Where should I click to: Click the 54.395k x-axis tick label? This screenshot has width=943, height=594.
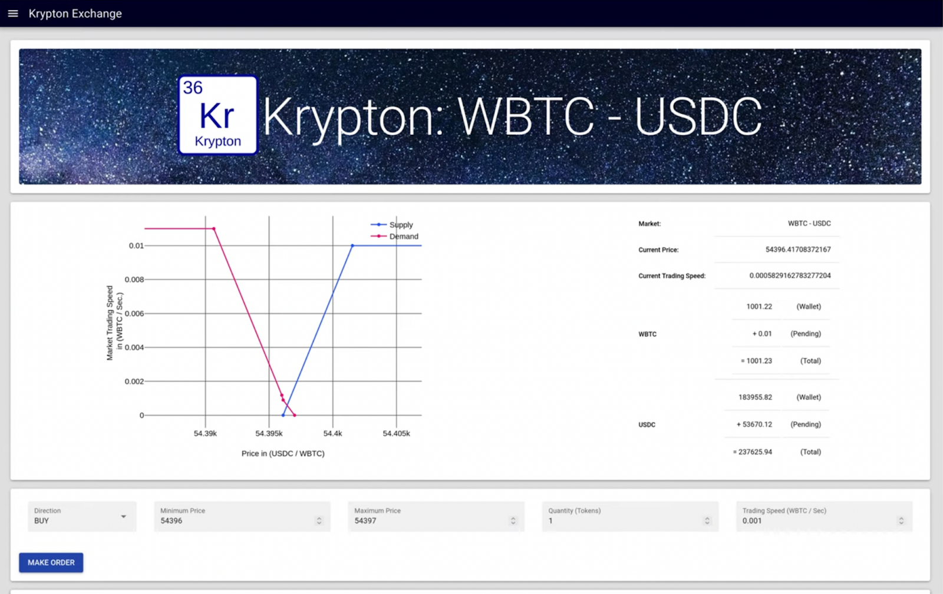click(269, 433)
